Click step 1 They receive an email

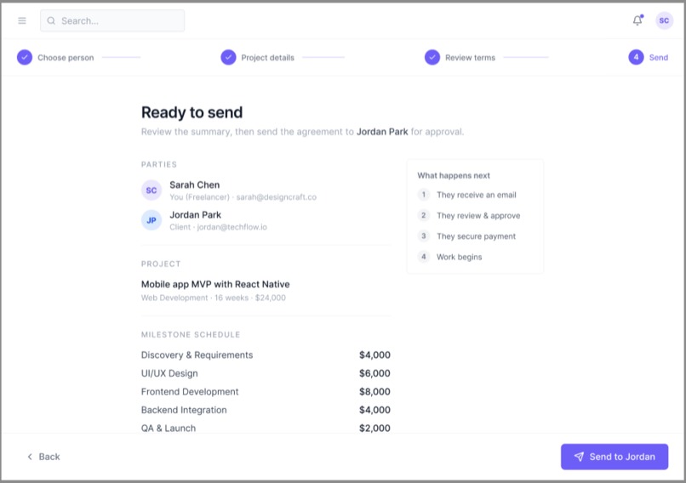[467, 195]
